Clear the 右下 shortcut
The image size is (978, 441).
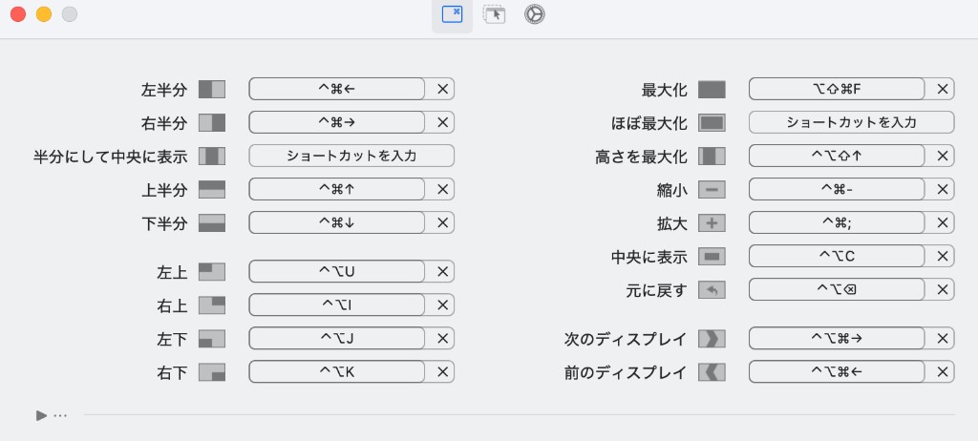(x=442, y=371)
